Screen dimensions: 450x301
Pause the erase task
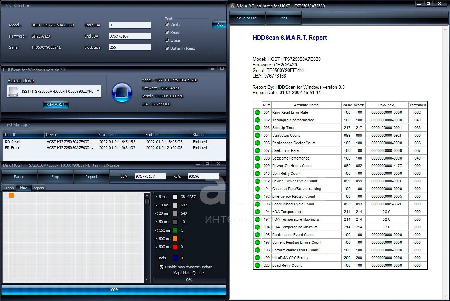19,177
